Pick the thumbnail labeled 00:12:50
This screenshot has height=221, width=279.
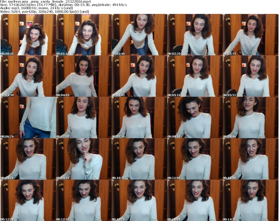click(x=84, y=200)
